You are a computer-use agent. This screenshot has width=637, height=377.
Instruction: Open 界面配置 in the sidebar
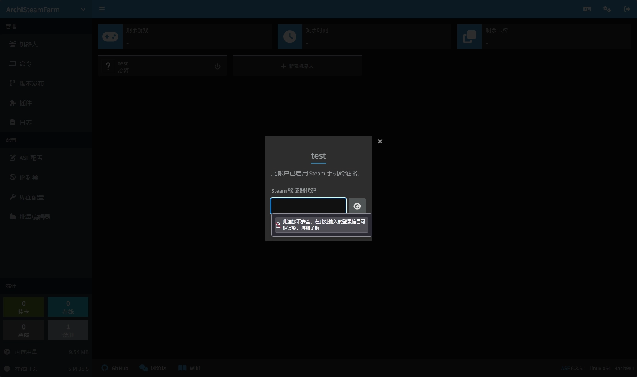[x=46, y=197]
